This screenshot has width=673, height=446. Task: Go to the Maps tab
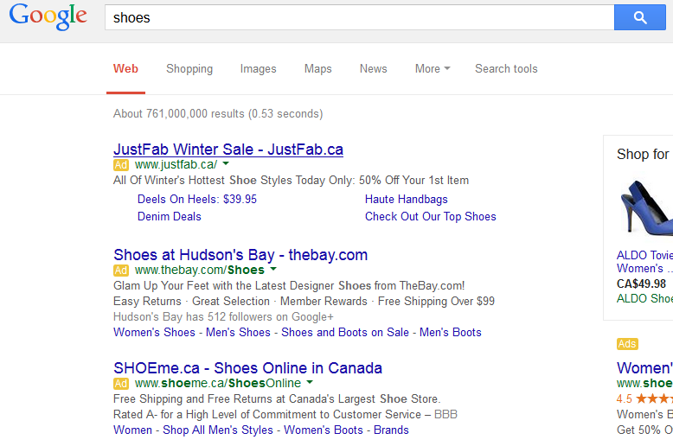[x=317, y=69]
